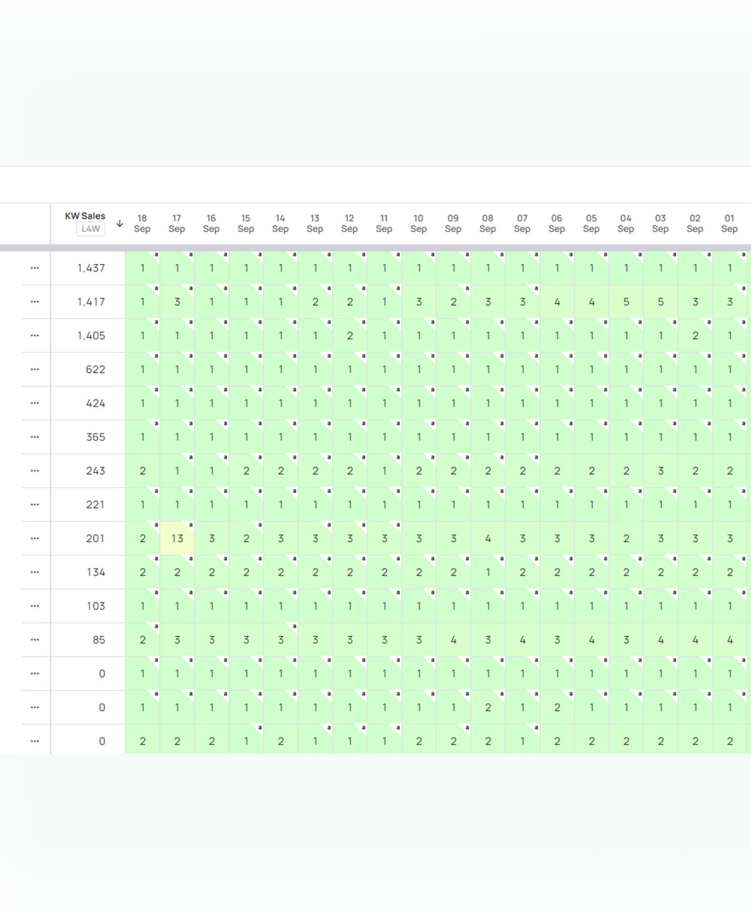
Task: Click the 1,417 KW Sales value
Action: tap(91, 302)
